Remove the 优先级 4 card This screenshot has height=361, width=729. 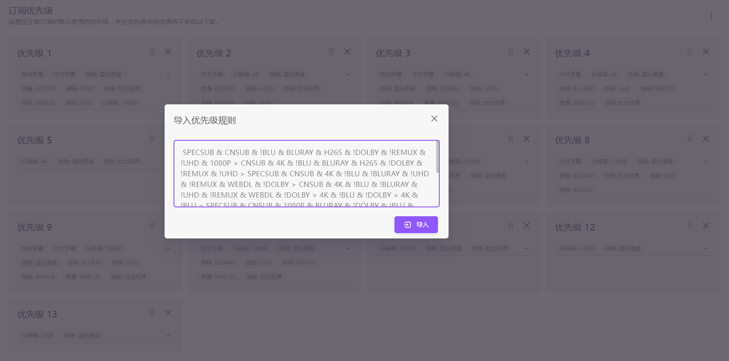[706, 52]
